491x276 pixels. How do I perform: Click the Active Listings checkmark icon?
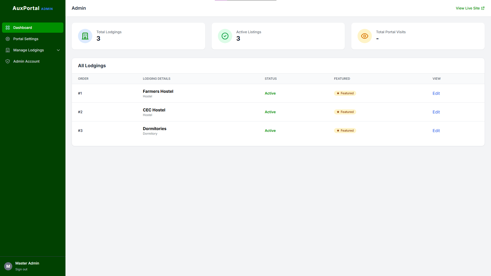(x=225, y=36)
